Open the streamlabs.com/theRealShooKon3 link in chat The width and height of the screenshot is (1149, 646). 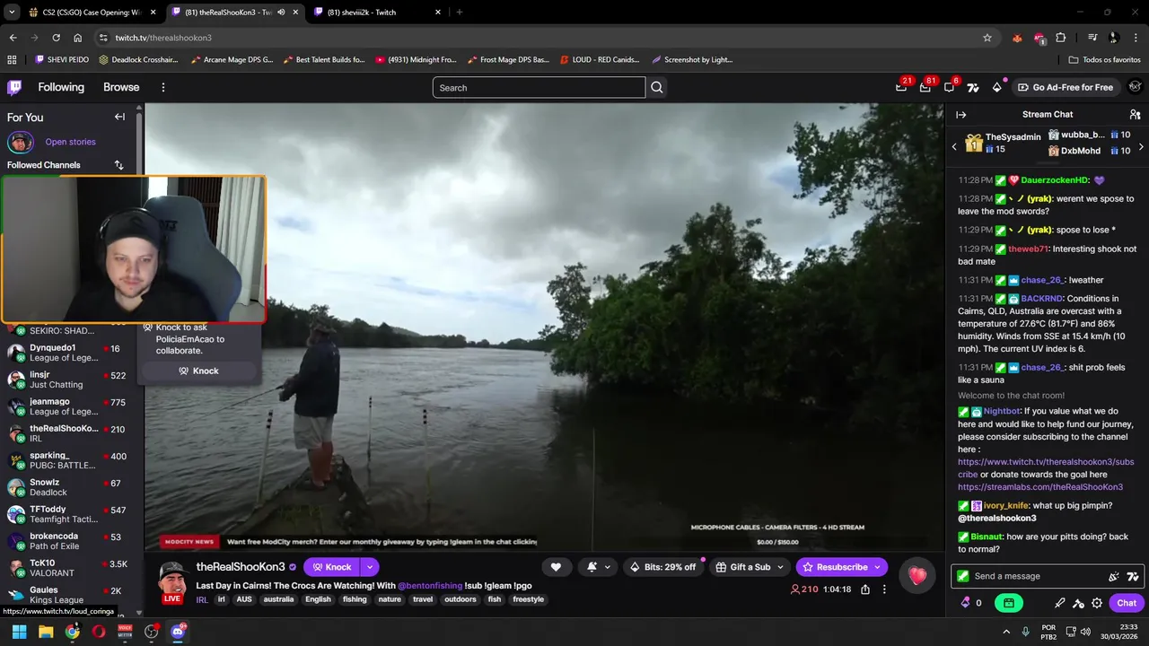(1040, 487)
